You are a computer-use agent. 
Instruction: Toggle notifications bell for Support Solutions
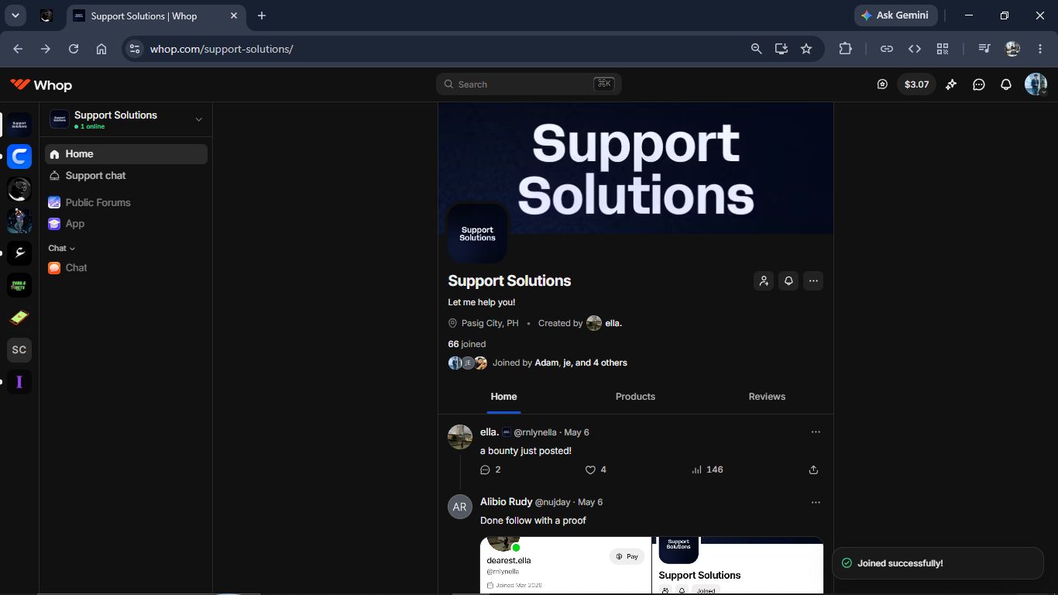click(x=788, y=280)
